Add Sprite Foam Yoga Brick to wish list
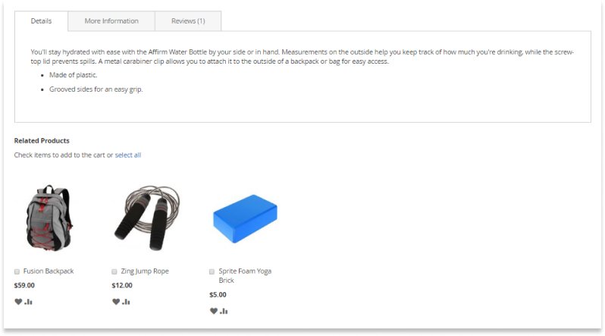This screenshot has height=336, width=605. (x=213, y=311)
